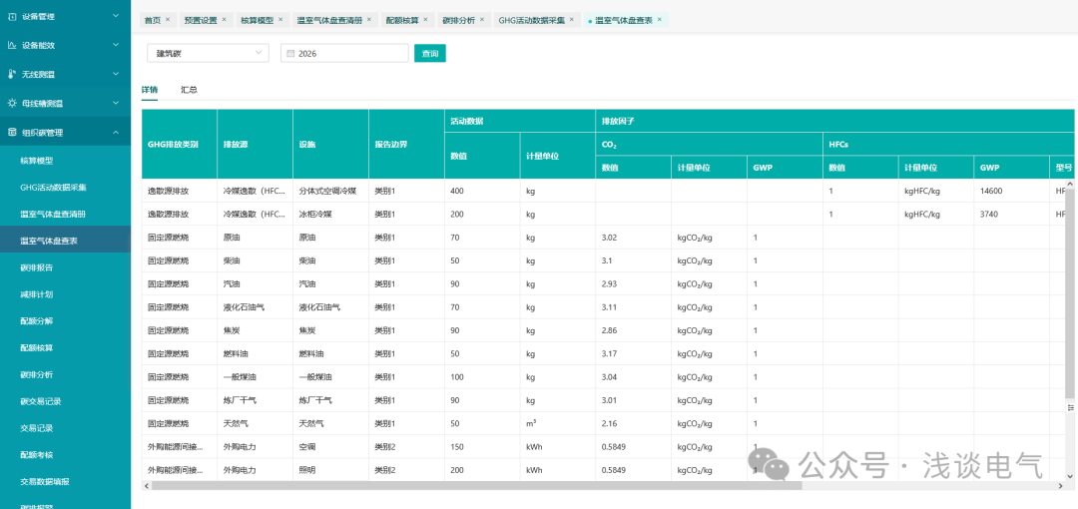Image resolution: width=1078 pixels, height=509 pixels.
Task: Close the active 温室气体盘查表 tab
Action: click(x=660, y=20)
